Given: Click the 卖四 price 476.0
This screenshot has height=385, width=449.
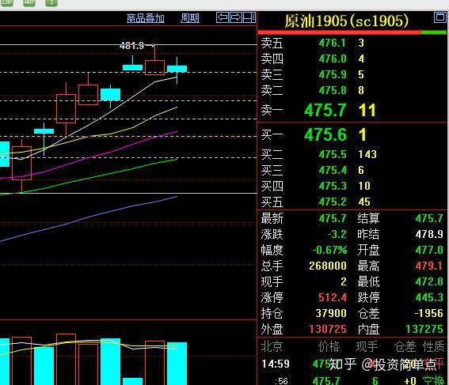Looking at the screenshot, I should pyautogui.click(x=333, y=59).
